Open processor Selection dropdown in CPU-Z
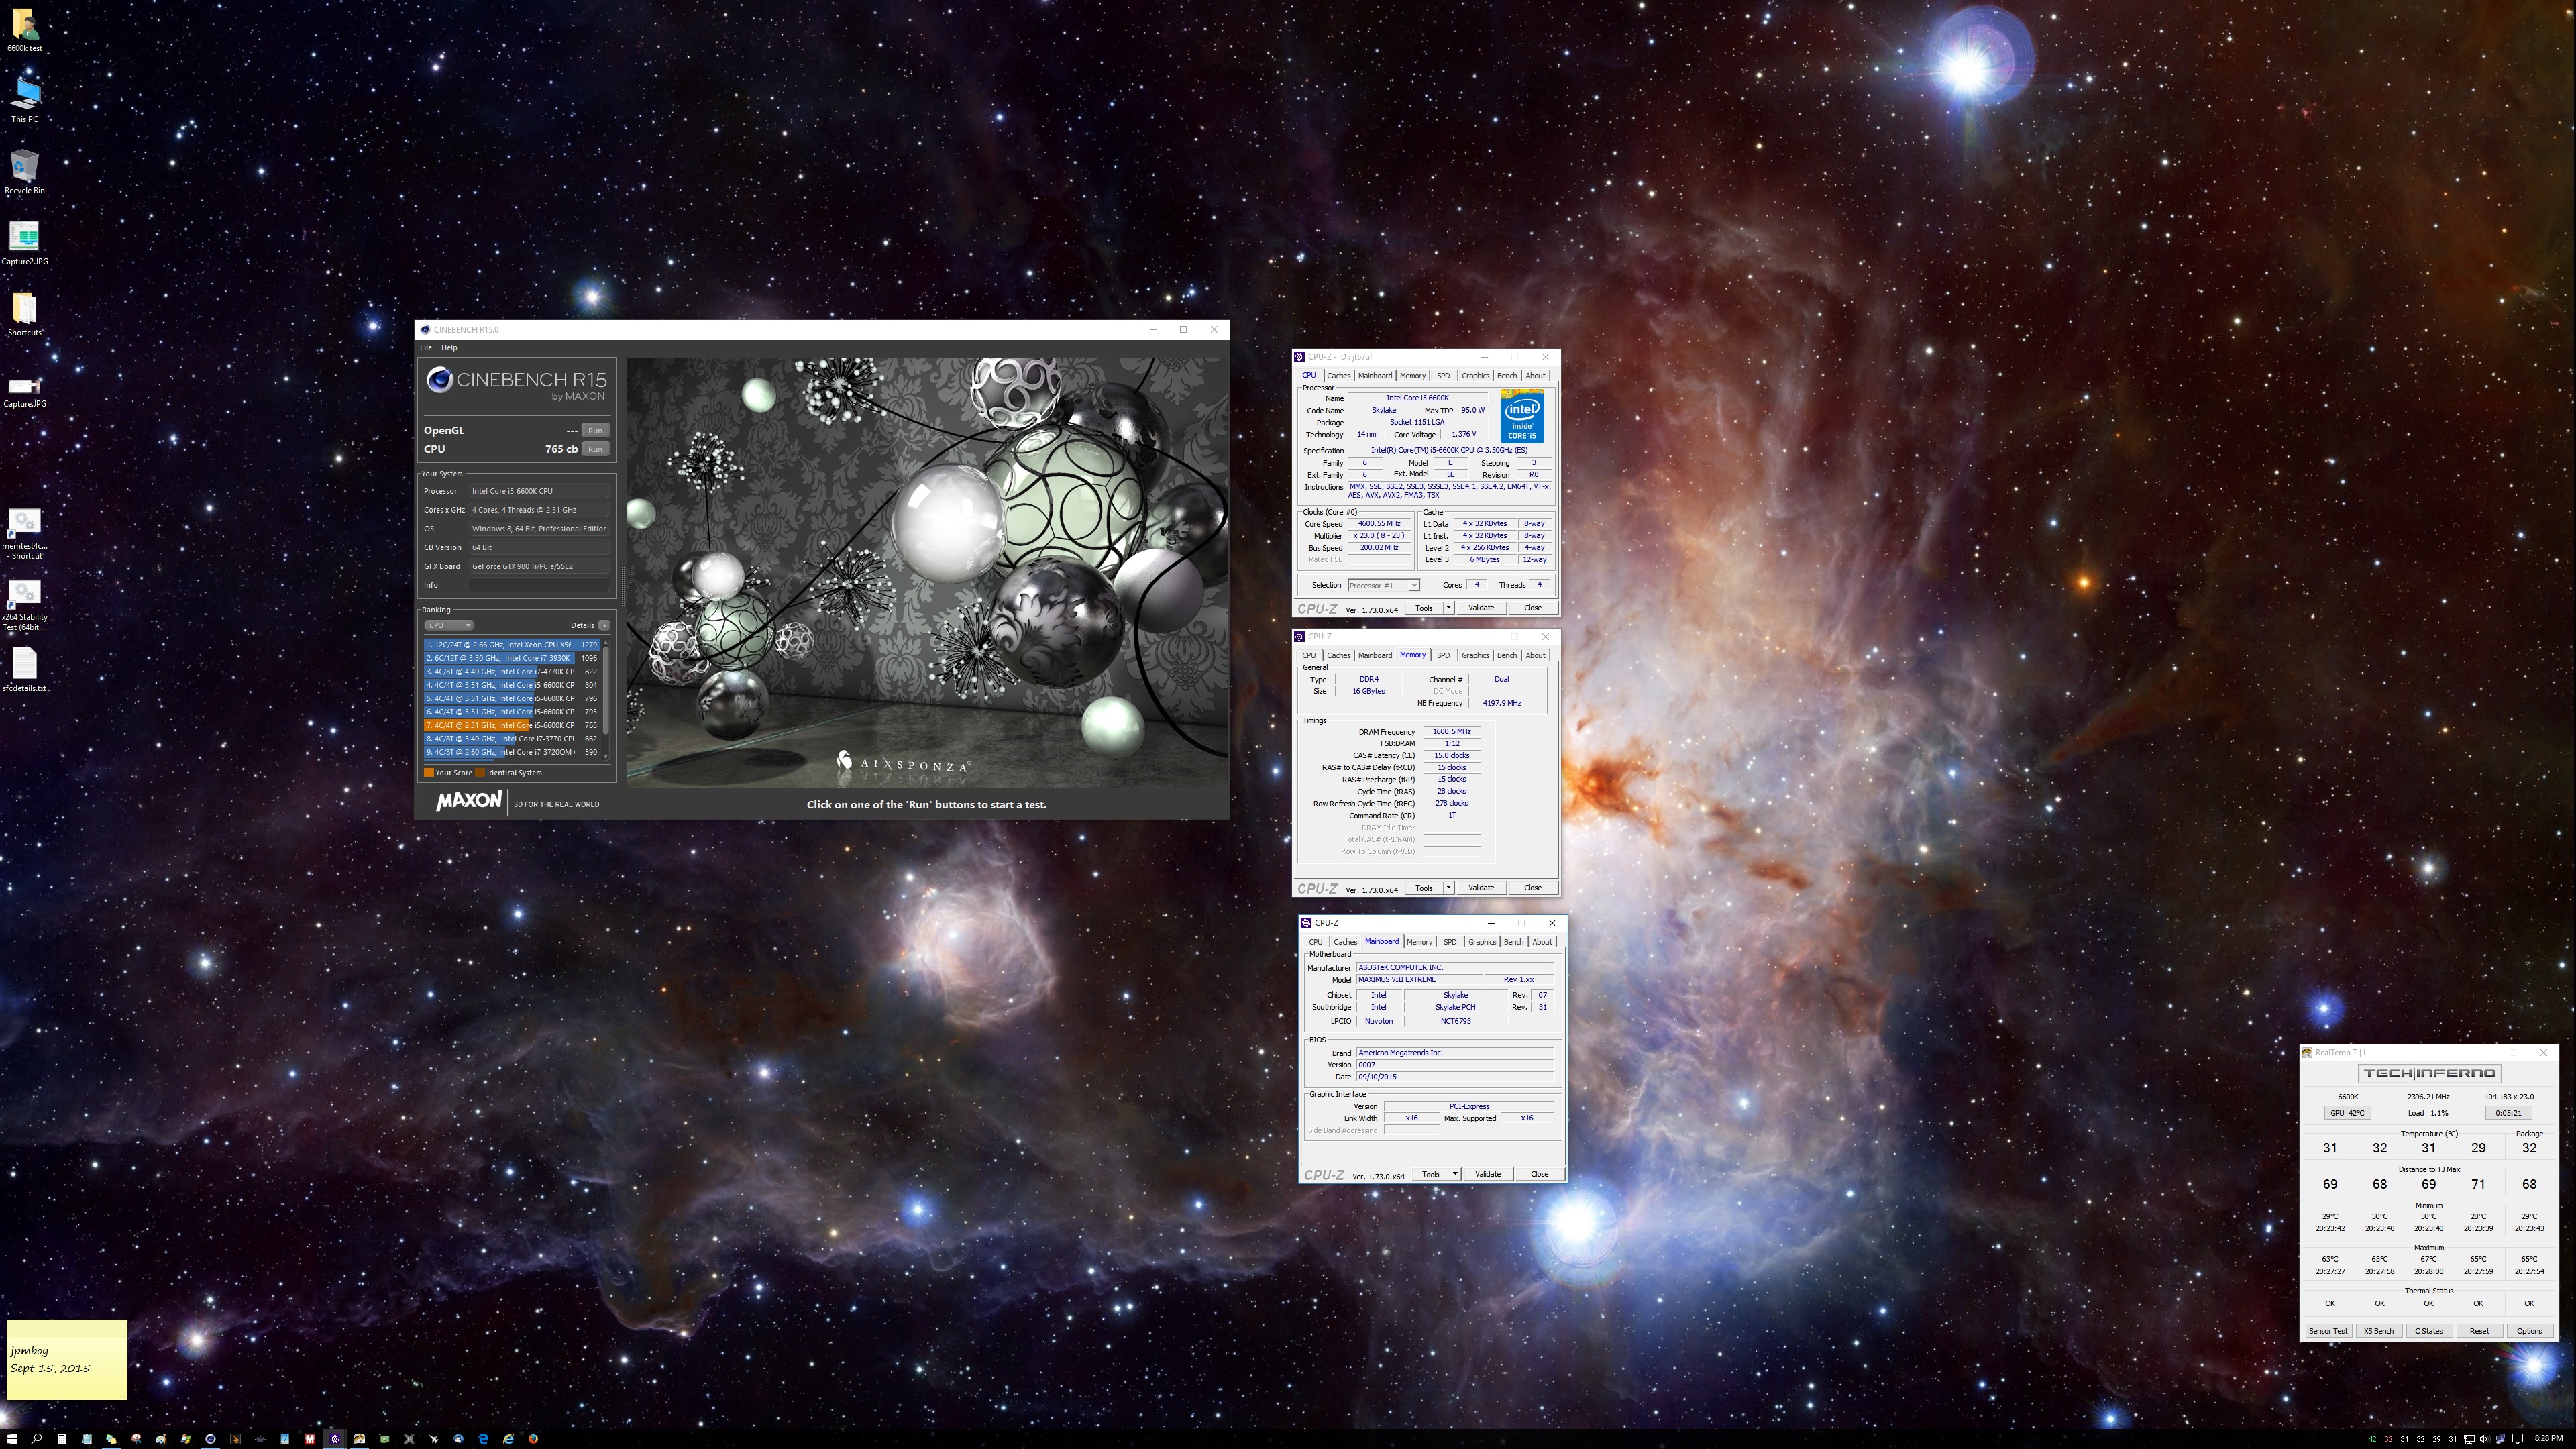Screen dimensions: 2576x1449 click(x=1383, y=585)
